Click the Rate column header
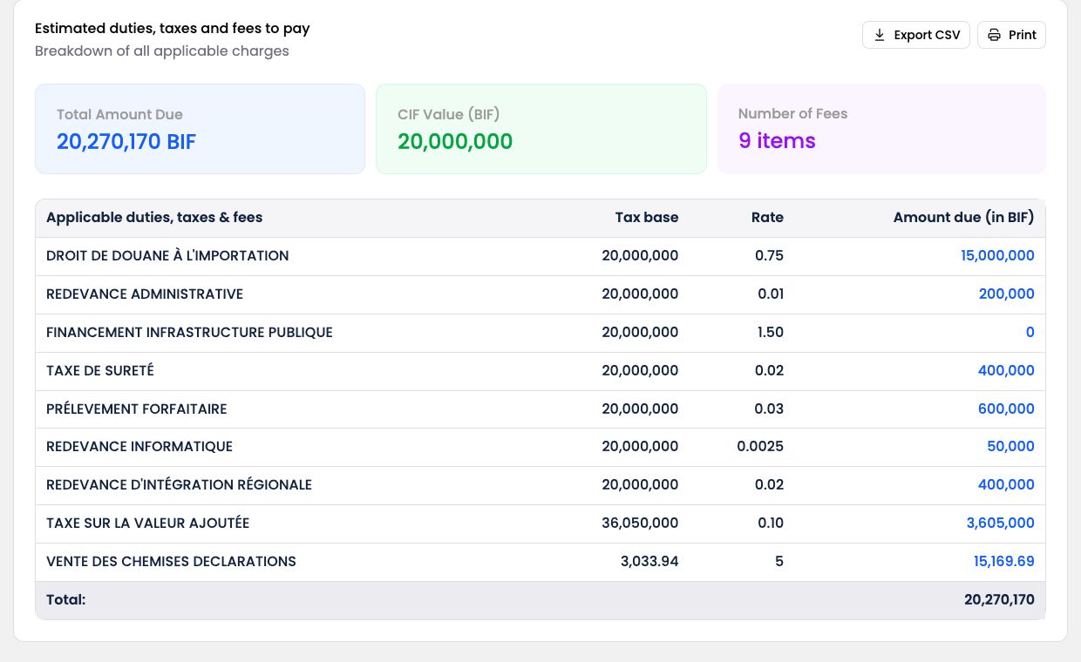The image size is (1081, 662). (767, 218)
